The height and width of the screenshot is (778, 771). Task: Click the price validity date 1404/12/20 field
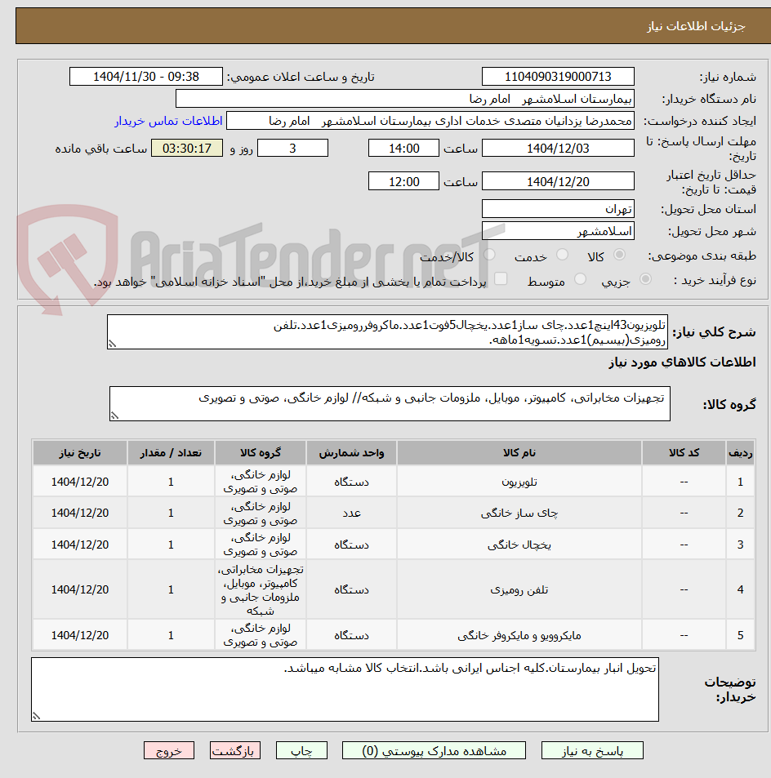[x=558, y=181]
